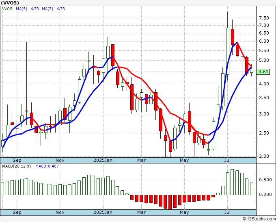Click the lowest red MACD histogram bar
The image size is (276, 222).
(x=170, y=202)
